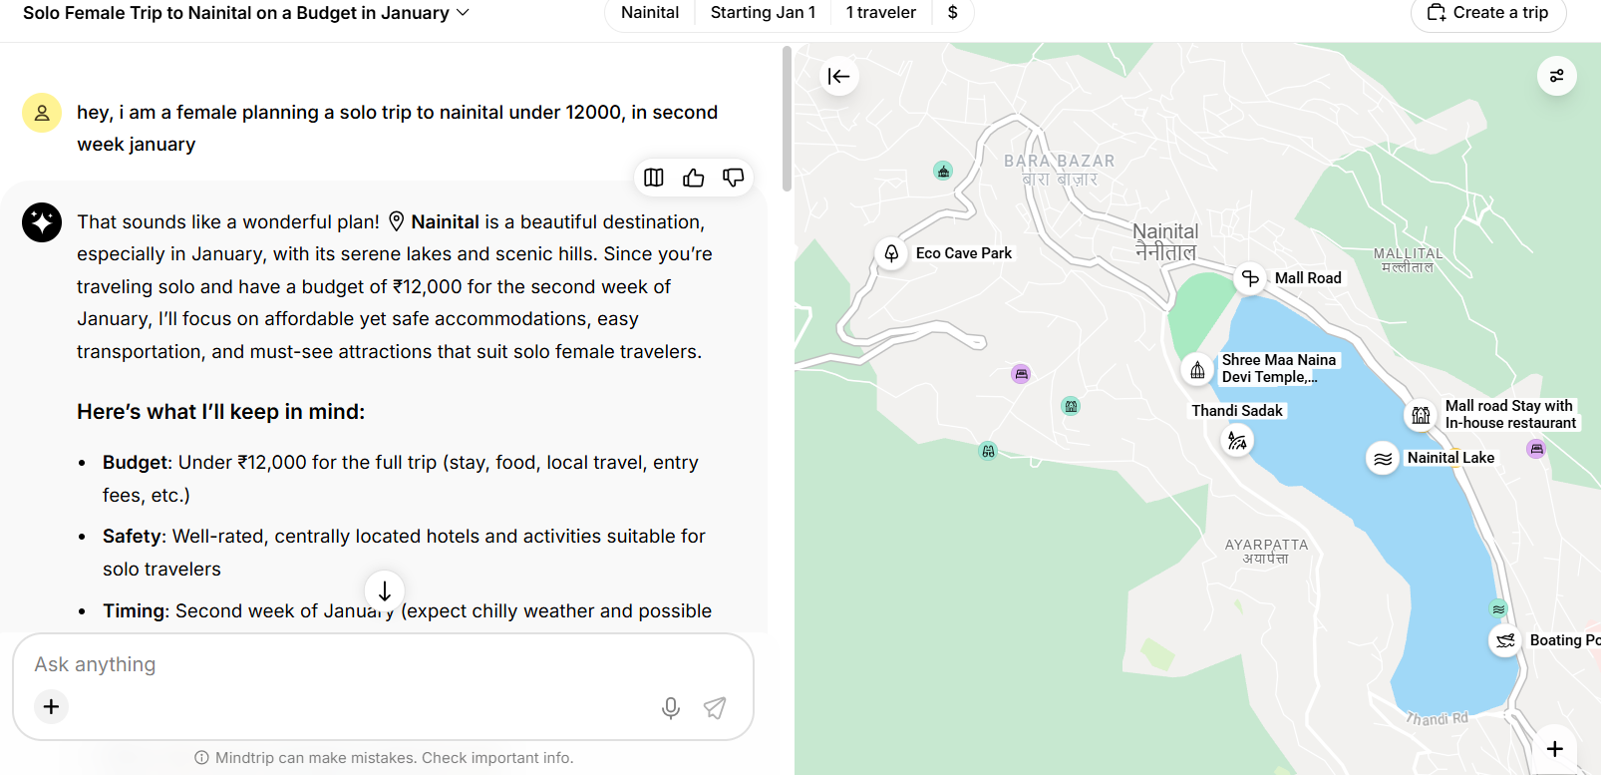Screen dimensions: 1601x775
Task: Open the Starting Jan 1 date selector
Action: pos(763,13)
